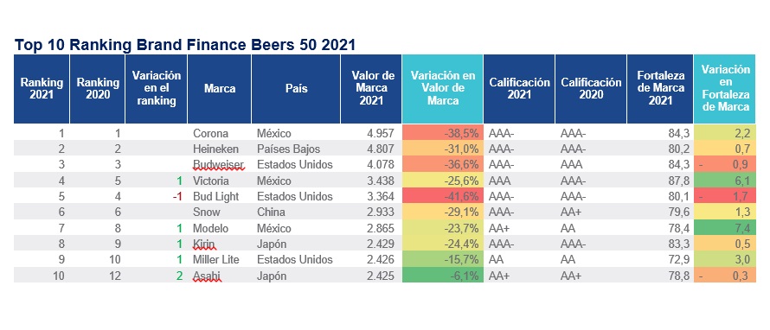Click the Variación en Valor de Marca header
The height and width of the screenshot is (330, 770).
click(x=442, y=89)
